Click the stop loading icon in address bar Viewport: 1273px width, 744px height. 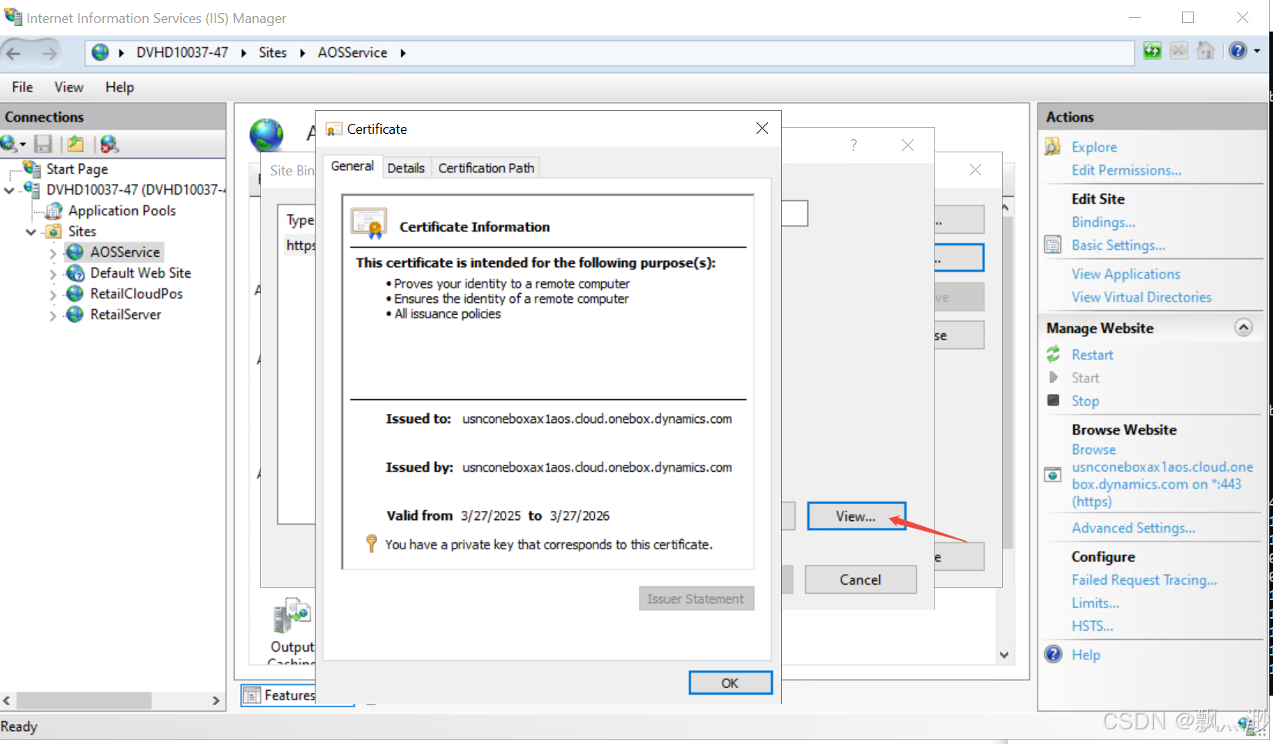pos(1178,51)
